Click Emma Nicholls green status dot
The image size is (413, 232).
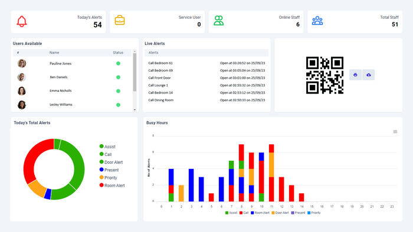point(118,91)
